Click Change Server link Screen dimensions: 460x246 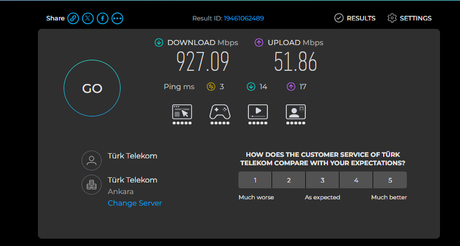coord(135,203)
